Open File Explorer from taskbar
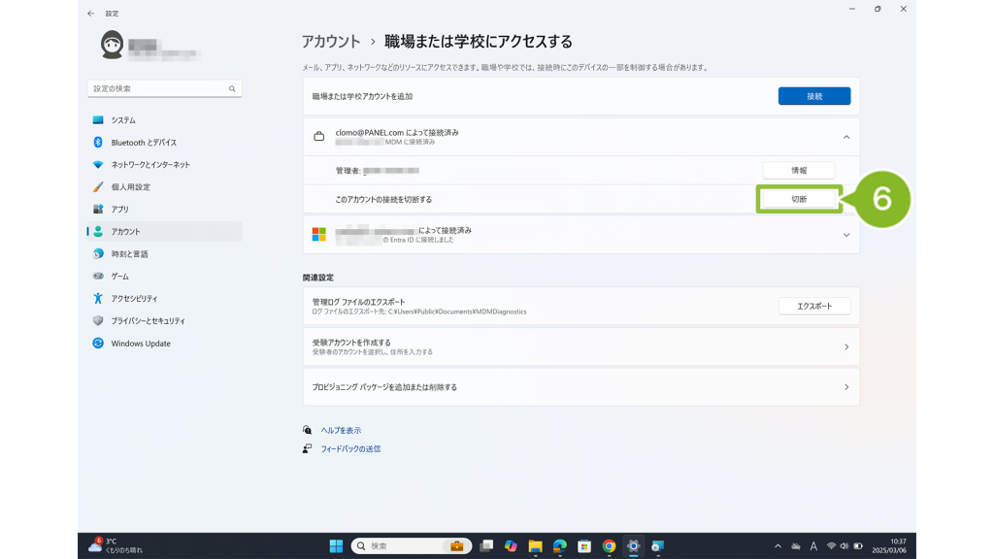This screenshot has width=994, height=559. (535, 545)
